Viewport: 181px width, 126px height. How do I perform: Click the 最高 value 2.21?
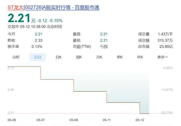(x=104, y=34)
